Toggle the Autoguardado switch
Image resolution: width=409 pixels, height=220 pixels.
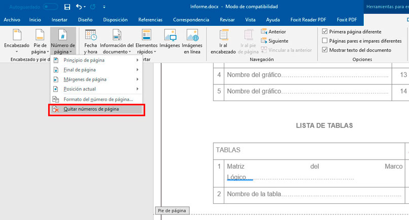50,7
